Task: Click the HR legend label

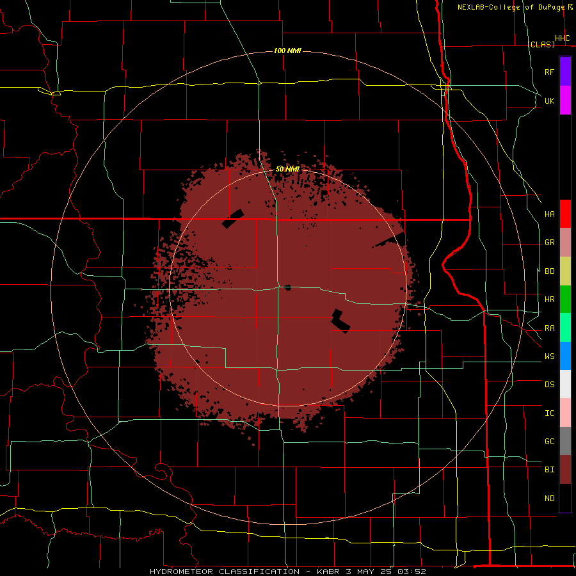Action: click(x=549, y=300)
